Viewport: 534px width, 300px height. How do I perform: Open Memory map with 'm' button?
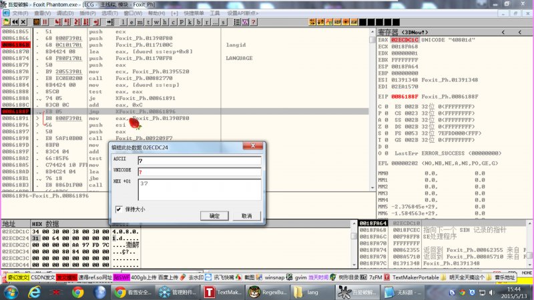click(x=140, y=22)
